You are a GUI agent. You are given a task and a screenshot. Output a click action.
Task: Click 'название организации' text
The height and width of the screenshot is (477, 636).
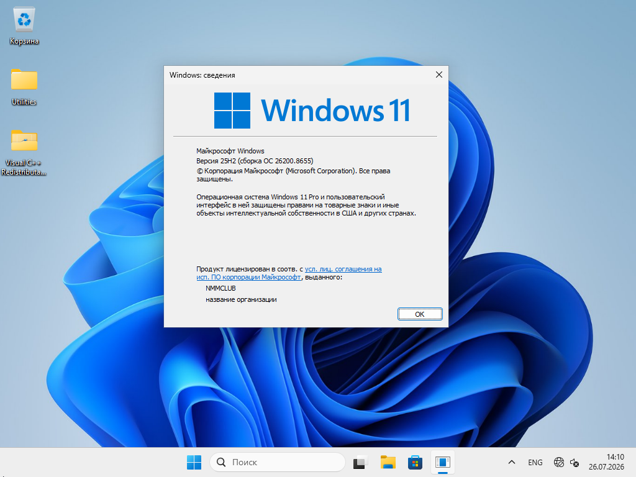(x=241, y=299)
